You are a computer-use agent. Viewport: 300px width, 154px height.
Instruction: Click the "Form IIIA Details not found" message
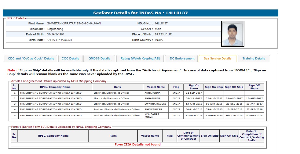[x=137, y=145]
